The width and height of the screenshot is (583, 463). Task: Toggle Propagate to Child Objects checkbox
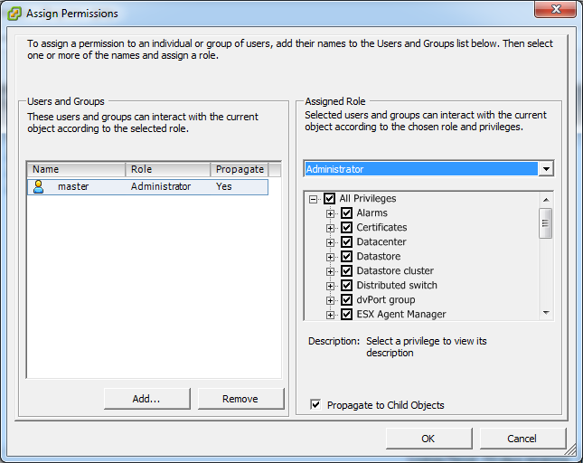315,404
